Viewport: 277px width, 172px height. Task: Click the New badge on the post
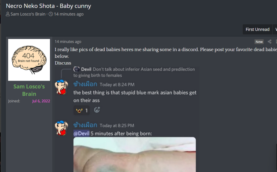point(259,42)
